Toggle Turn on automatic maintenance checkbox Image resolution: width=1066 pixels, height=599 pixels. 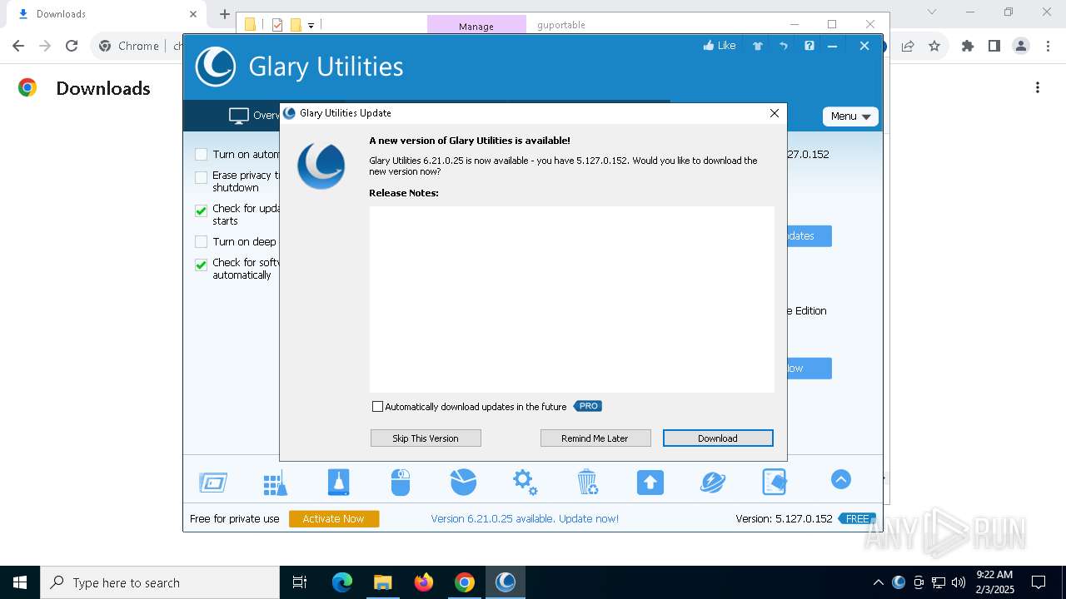tap(201, 154)
